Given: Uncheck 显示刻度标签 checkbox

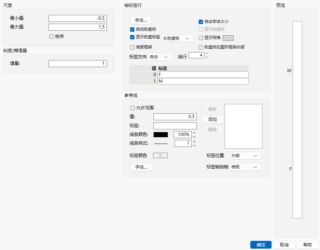Looking at the screenshot, I should [132, 37].
